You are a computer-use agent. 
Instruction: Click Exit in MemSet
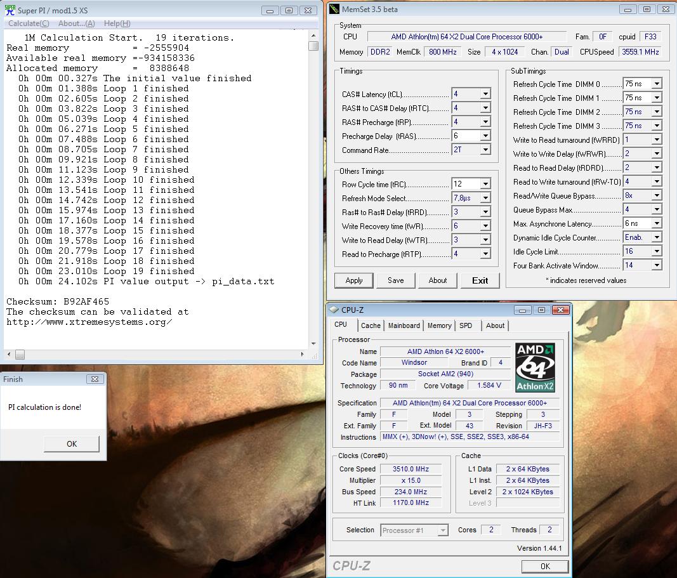pos(480,280)
